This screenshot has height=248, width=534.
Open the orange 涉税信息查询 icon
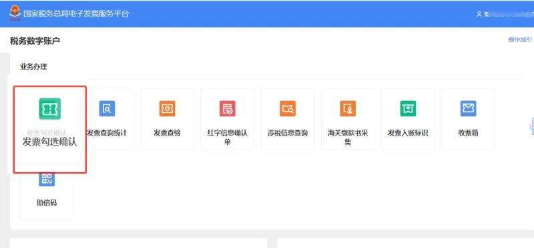click(288, 108)
